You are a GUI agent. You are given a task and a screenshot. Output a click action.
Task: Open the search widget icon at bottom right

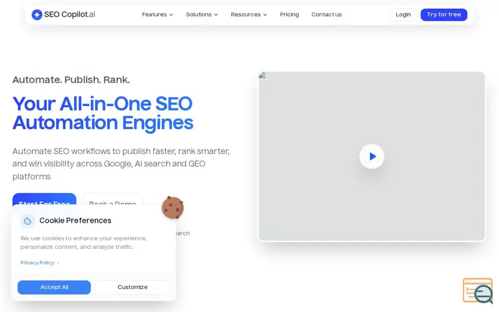click(478, 291)
